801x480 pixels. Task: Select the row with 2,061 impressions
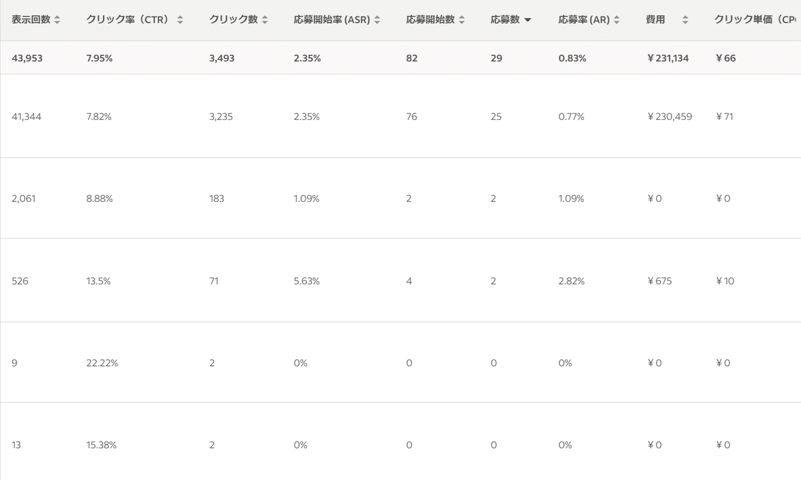click(x=400, y=198)
